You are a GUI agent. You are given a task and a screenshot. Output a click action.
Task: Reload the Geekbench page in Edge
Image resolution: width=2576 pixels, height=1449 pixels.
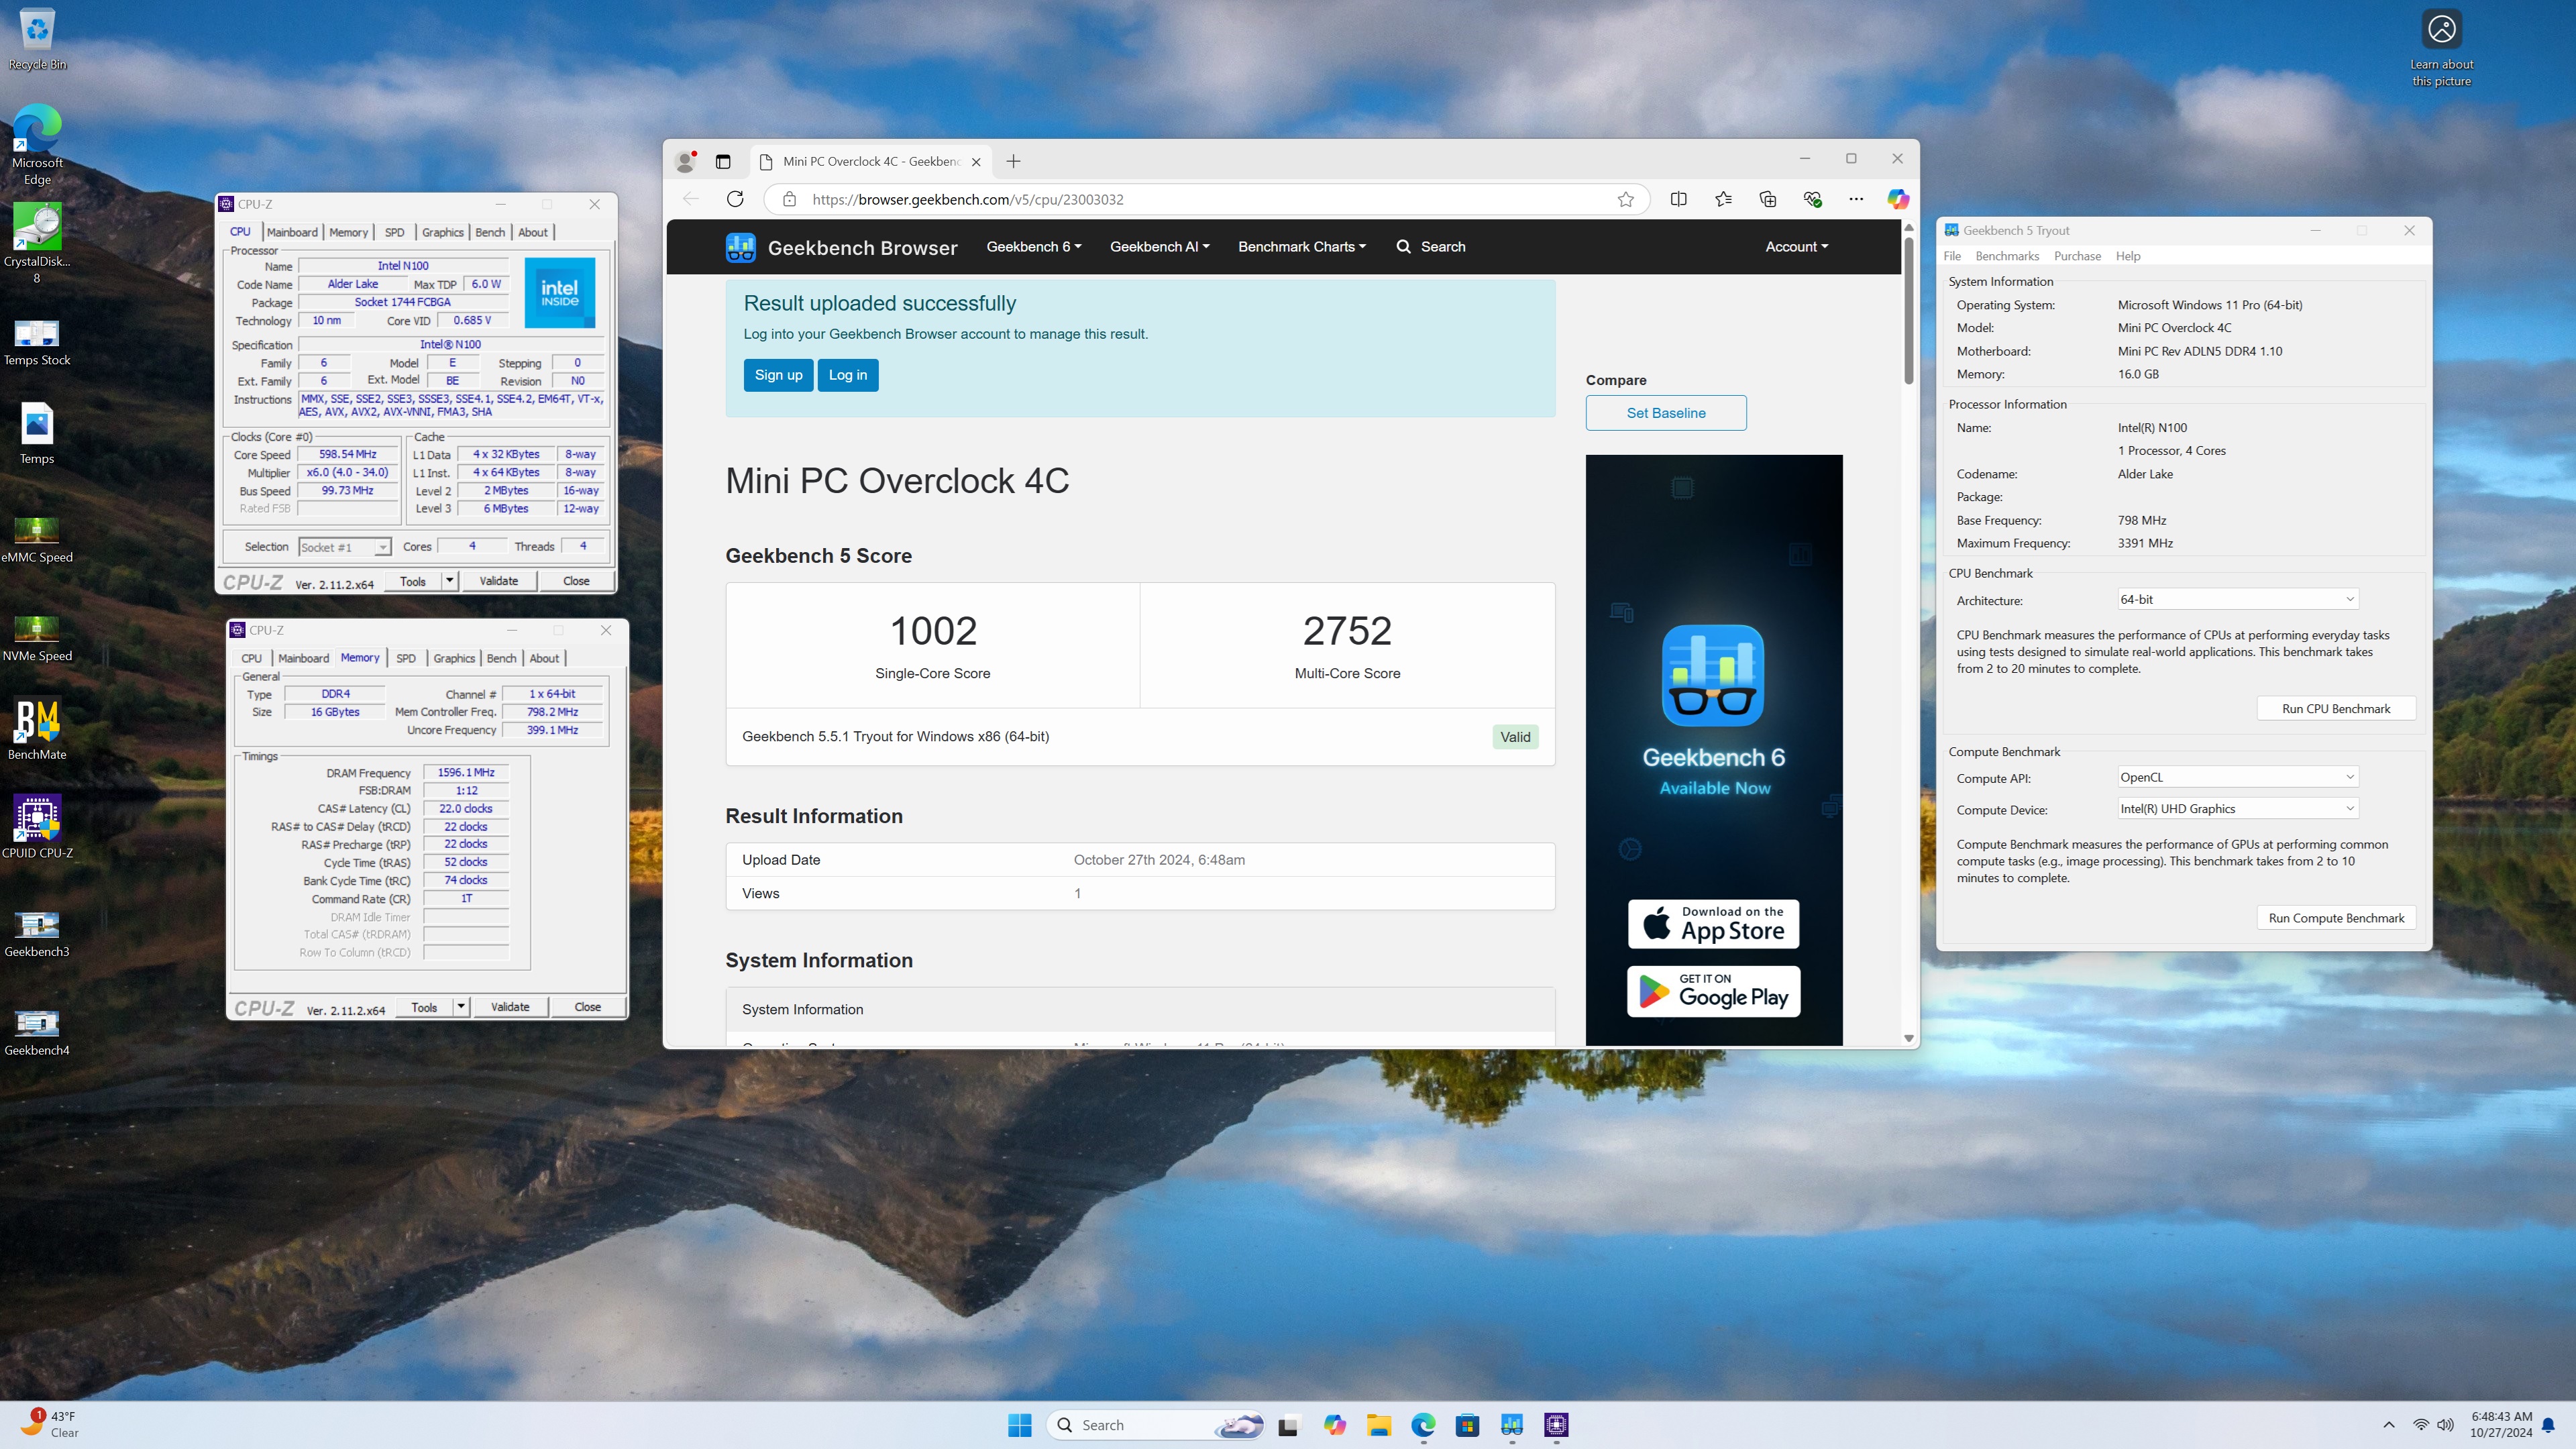coord(735,199)
